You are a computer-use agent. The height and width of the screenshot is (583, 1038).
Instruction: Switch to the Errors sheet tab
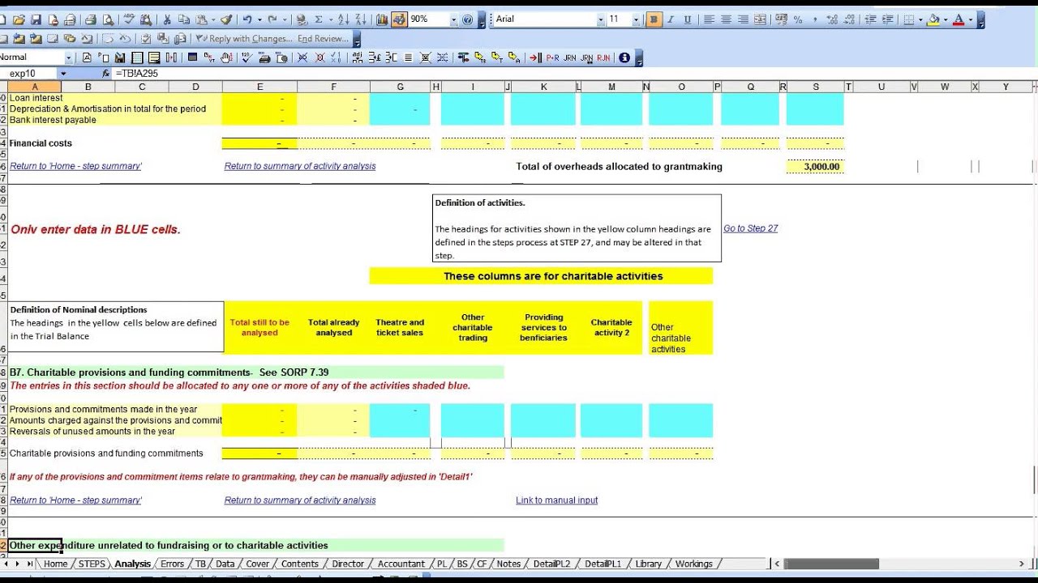(x=172, y=564)
